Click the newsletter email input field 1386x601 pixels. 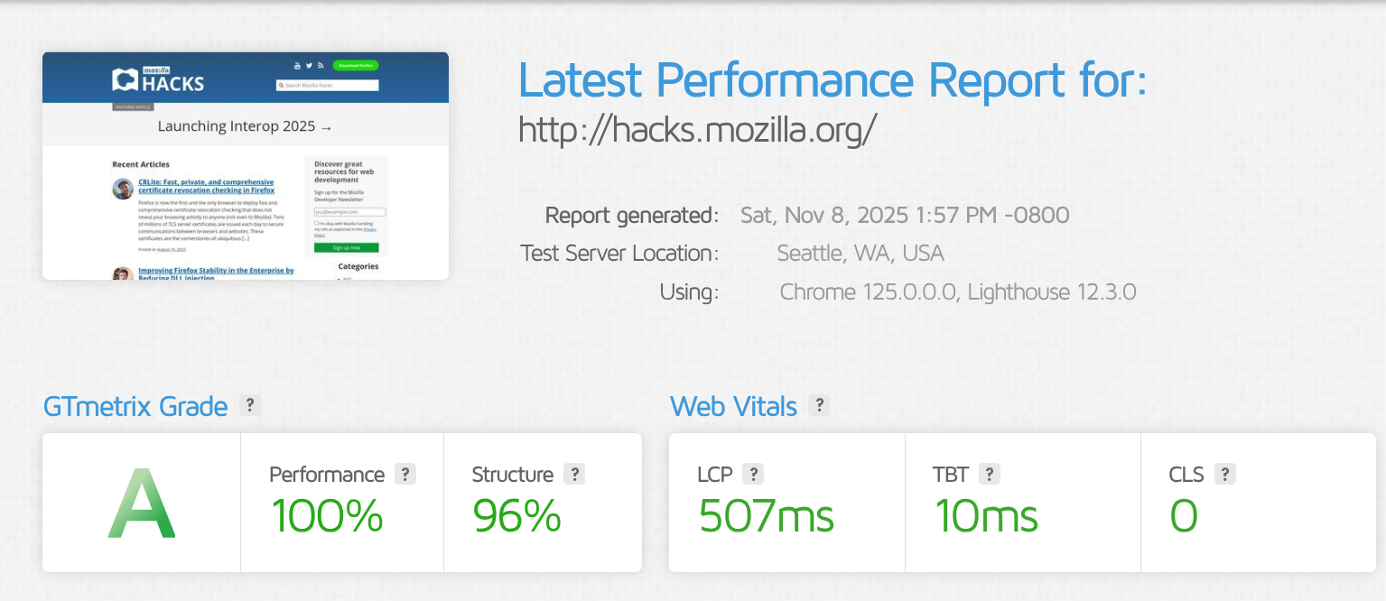(x=351, y=212)
